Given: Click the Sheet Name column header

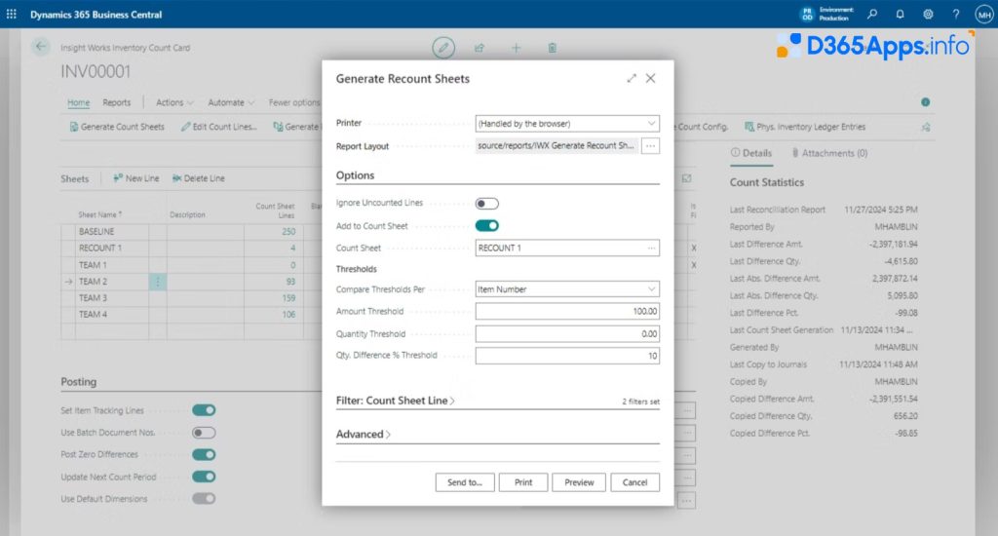Looking at the screenshot, I should 100,215.
